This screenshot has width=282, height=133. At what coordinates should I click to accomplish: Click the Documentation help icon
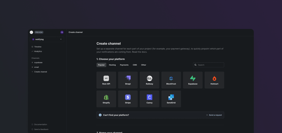[x=32, y=124]
